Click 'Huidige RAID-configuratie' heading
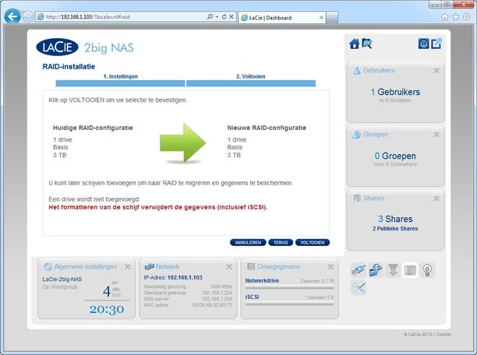The width and height of the screenshot is (477, 355). (x=93, y=128)
